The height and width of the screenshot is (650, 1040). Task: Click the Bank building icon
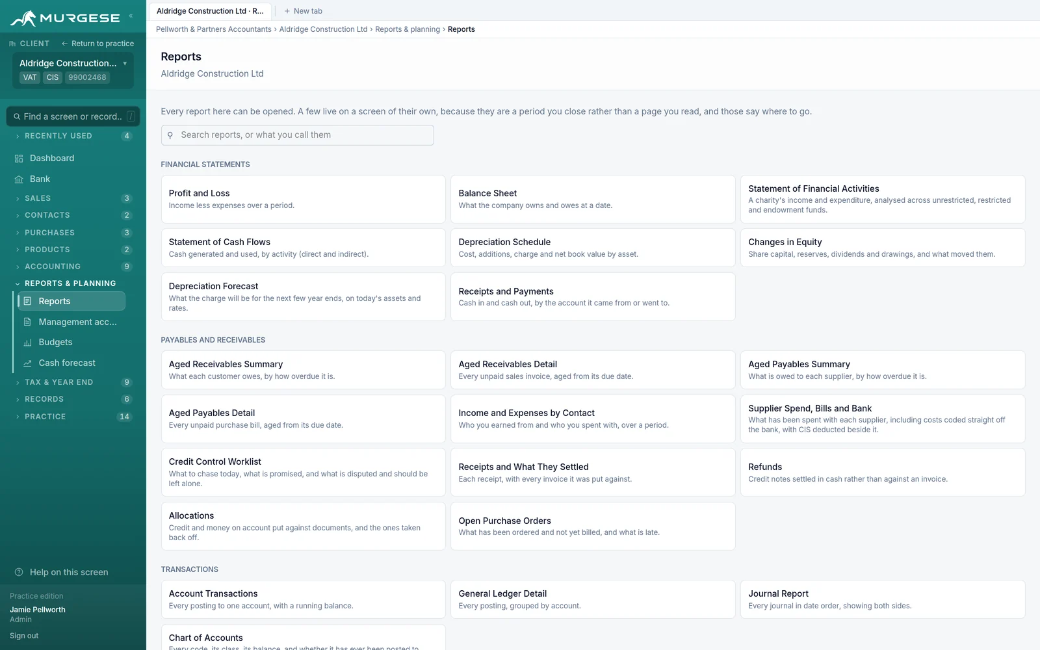point(19,179)
